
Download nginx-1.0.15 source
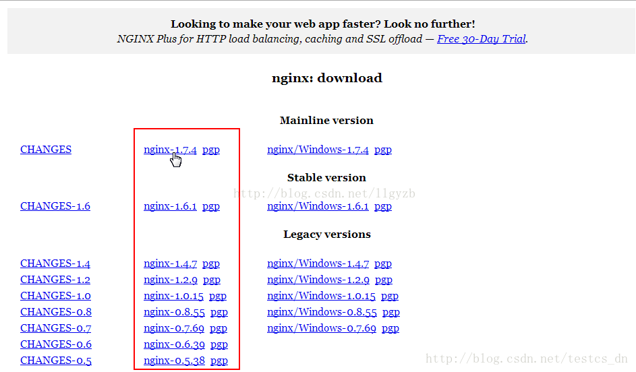173,297
